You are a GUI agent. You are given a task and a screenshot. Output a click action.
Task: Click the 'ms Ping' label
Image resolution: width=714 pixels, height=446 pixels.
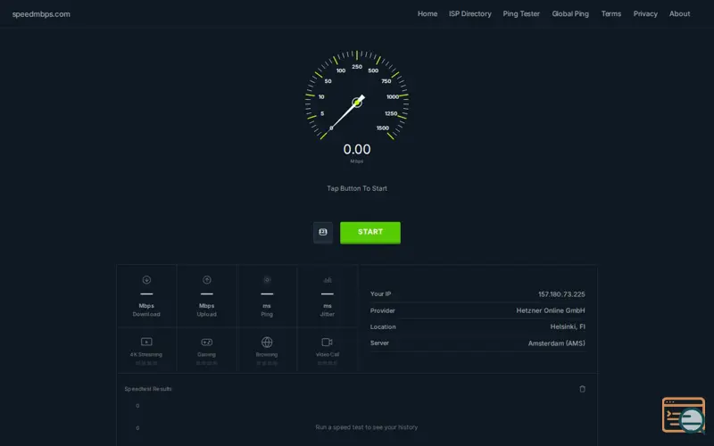[267, 310]
